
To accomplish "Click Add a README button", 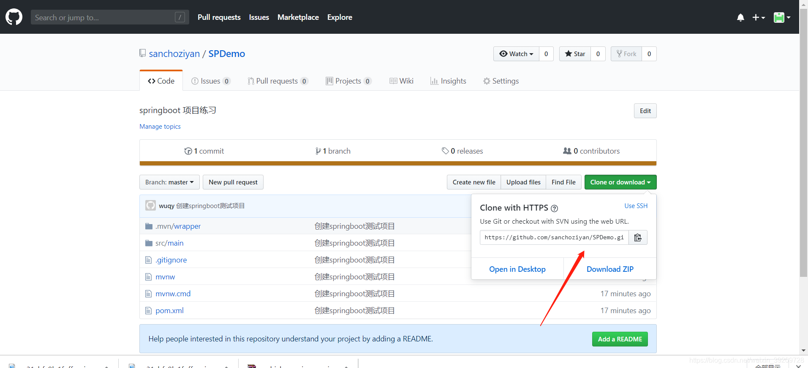I will pyautogui.click(x=620, y=339).
